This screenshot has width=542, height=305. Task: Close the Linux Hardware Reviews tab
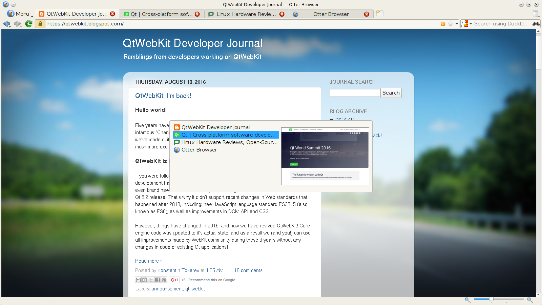[282, 14]
